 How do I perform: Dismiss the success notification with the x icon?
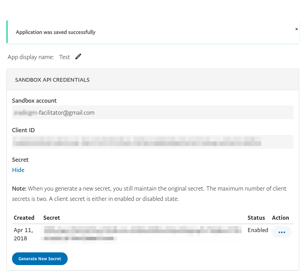296,29
